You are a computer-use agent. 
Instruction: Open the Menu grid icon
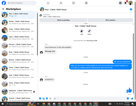coord(120,3)
